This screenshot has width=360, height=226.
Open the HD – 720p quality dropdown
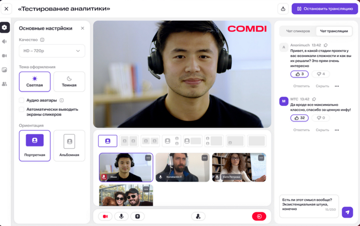[52, 51]
